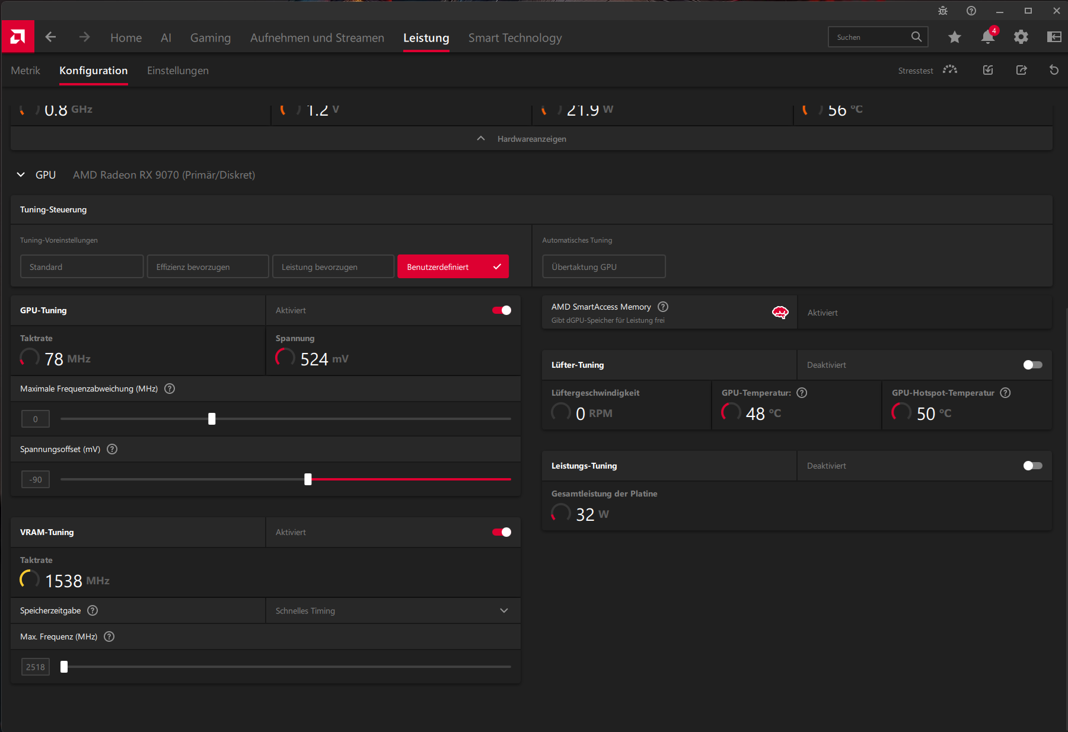Select Benutzerdefiniert preset
The height and width of the screenshot is (732, 1068).
[453, 266]
